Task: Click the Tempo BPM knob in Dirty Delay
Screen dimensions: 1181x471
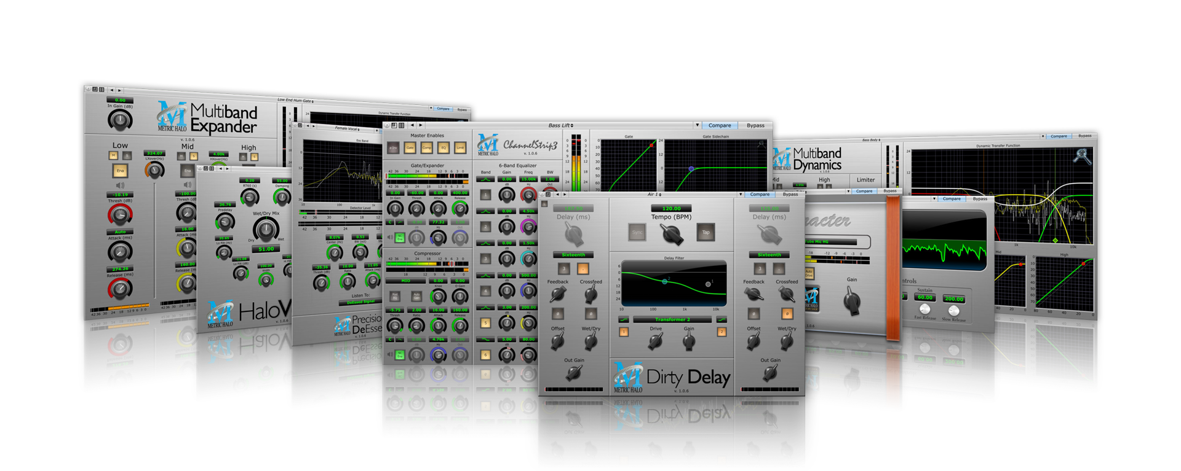Action: point(671,233)
